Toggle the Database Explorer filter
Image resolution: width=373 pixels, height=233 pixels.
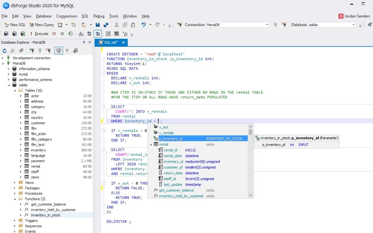coord(67,51)
